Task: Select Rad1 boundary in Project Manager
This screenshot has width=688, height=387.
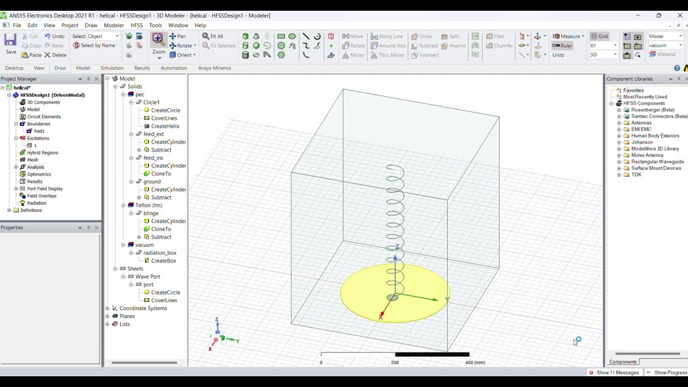Action: click(39, 131)
